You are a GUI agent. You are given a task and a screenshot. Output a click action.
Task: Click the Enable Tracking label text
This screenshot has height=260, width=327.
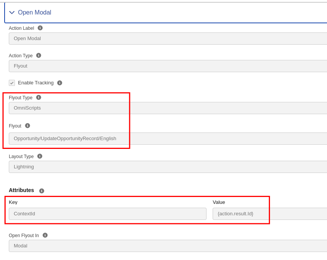36,83
